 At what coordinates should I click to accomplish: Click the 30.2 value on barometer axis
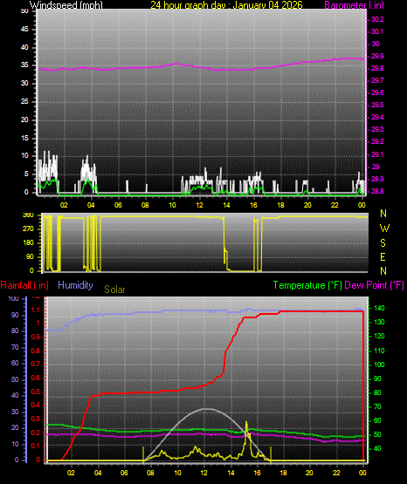pyautogui.click(x=377, y=19)
